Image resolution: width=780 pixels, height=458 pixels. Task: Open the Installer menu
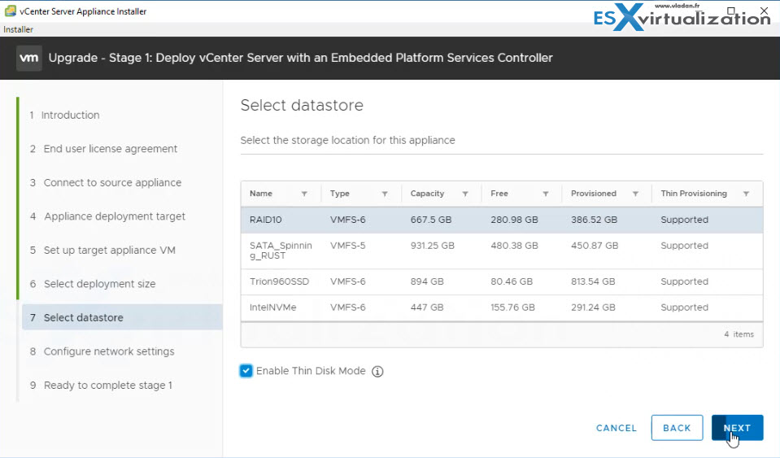(17, 29)
